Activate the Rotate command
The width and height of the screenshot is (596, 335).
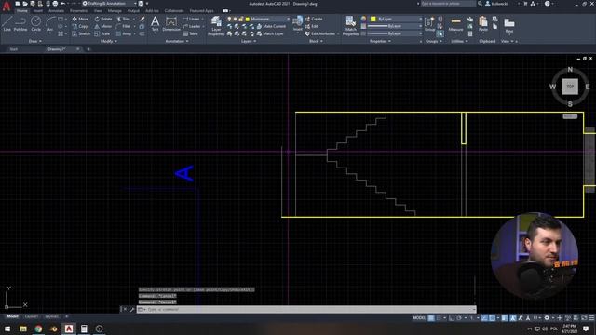[103, 19]
